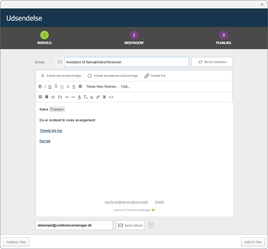The image size is (268, 249).
Task: Center-align text with short-lines icon
Action: [68, 87]
